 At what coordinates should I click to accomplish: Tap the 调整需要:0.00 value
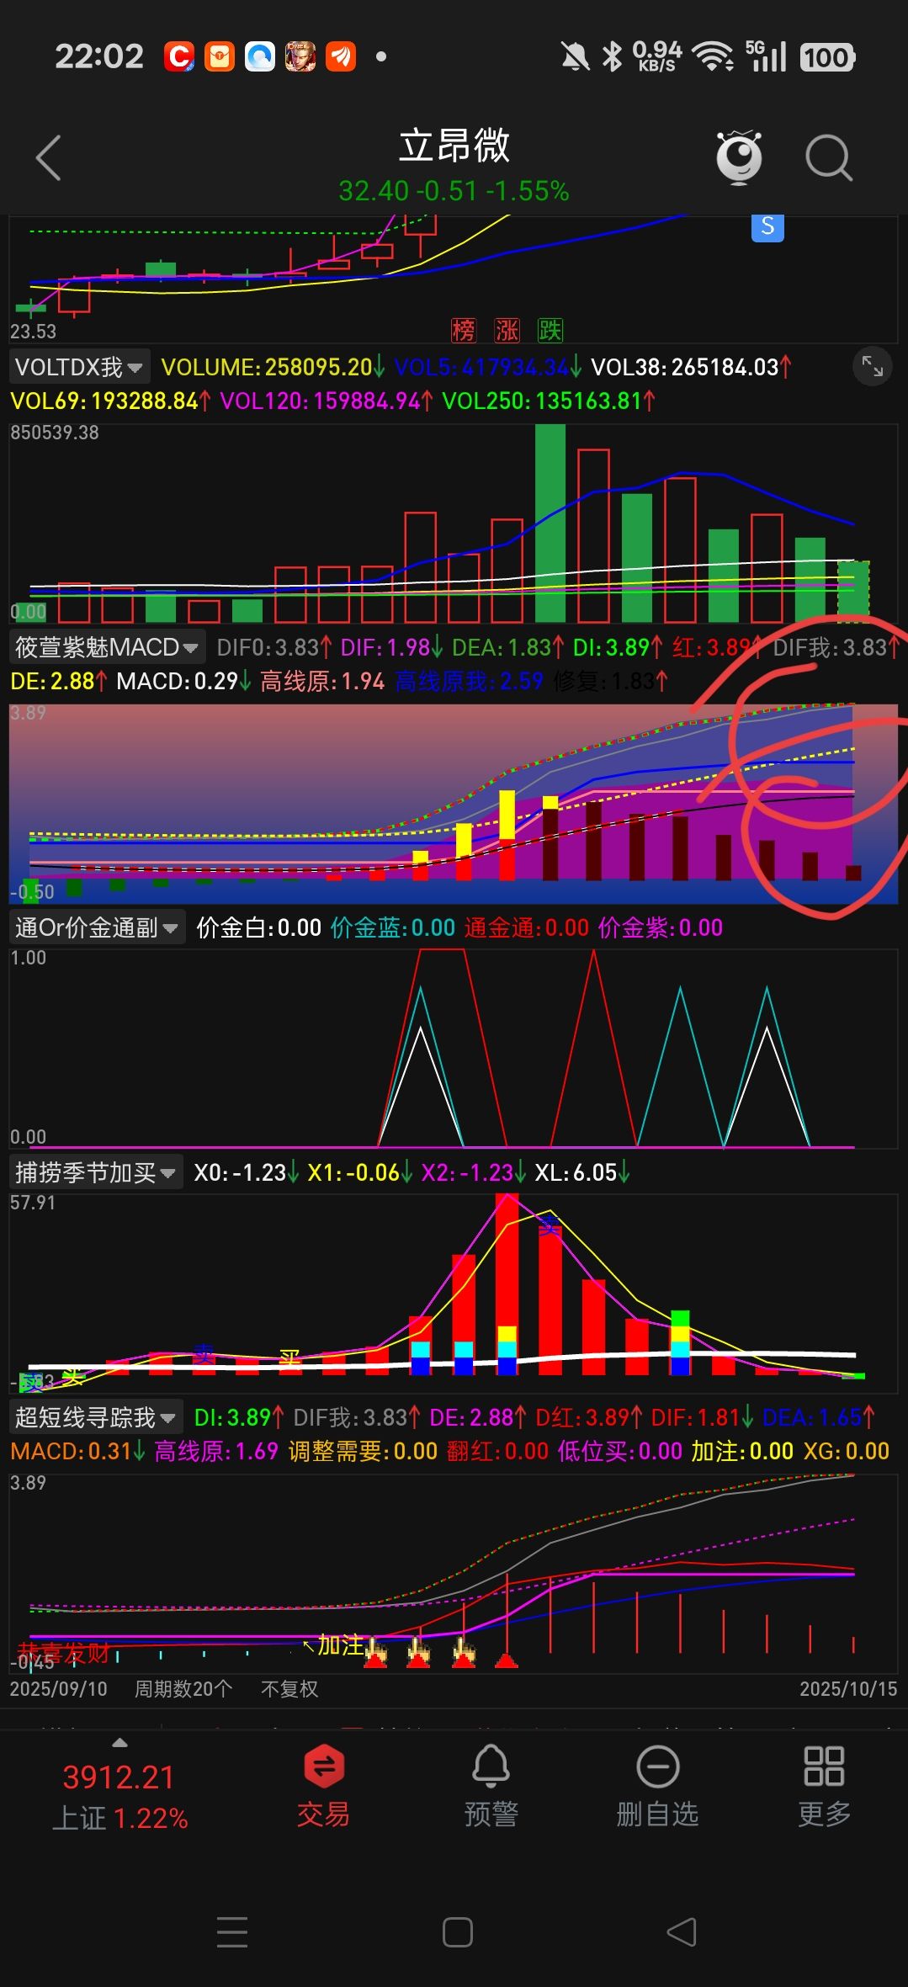pyautogui.click(x=363, y=1451)
